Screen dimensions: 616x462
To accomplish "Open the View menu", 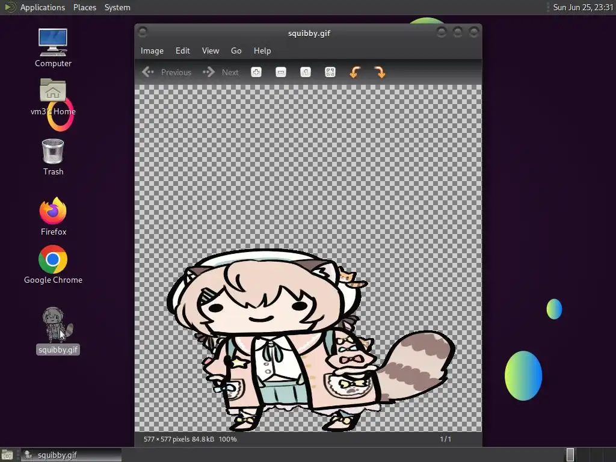I will tap(211, 51).
